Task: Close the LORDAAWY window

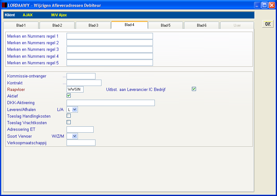Action: [x=272, y=5]
